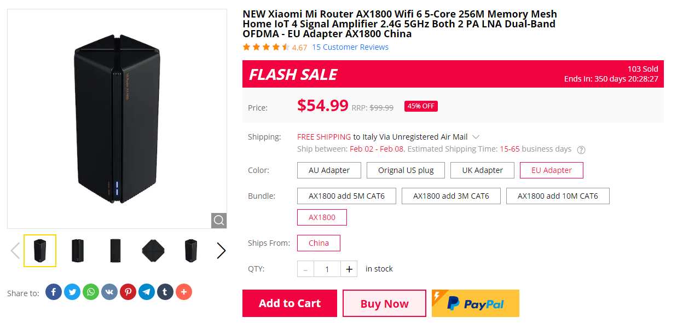683x323 pixels.
Task: Expand the shipping method dropdown
Action: [x=476, y=136]
